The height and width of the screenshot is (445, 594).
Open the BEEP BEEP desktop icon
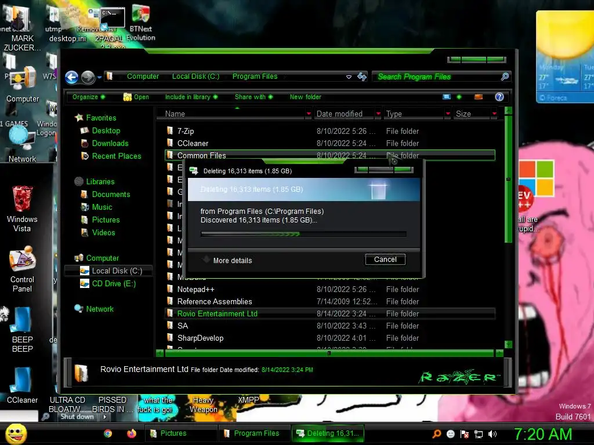[x=22, y=330]
